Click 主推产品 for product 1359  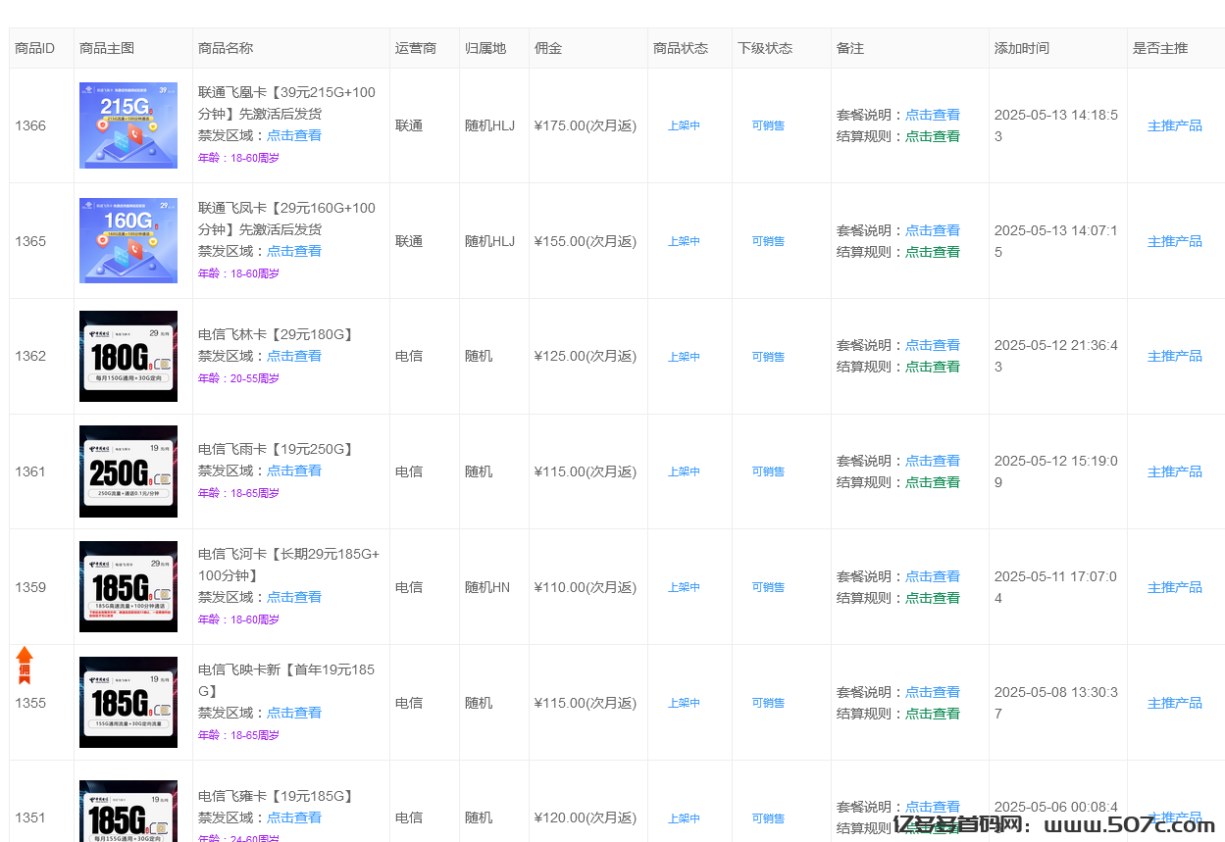[1175, 587]
